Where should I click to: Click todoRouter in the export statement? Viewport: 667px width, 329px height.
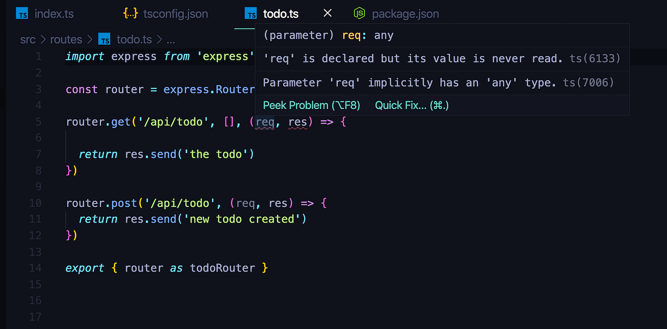pyautogui.click(x=222, y=268)
